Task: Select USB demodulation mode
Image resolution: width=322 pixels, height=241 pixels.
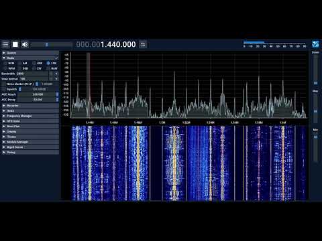Action: (38, 63)
